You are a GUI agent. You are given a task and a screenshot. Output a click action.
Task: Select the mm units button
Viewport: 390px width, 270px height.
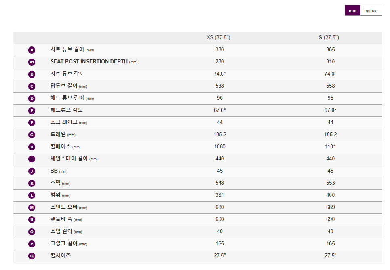pyautogui.click(x=352, y=11)
